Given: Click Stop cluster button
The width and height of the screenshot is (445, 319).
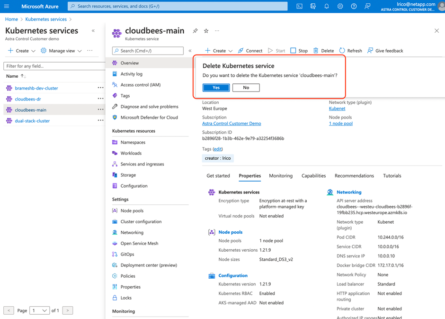Looking at the screenshot, I should (299, 51).
